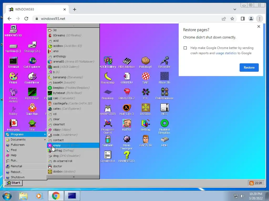
Task: Open the DOSBox desktop icon
Action: tap(146, 110)
